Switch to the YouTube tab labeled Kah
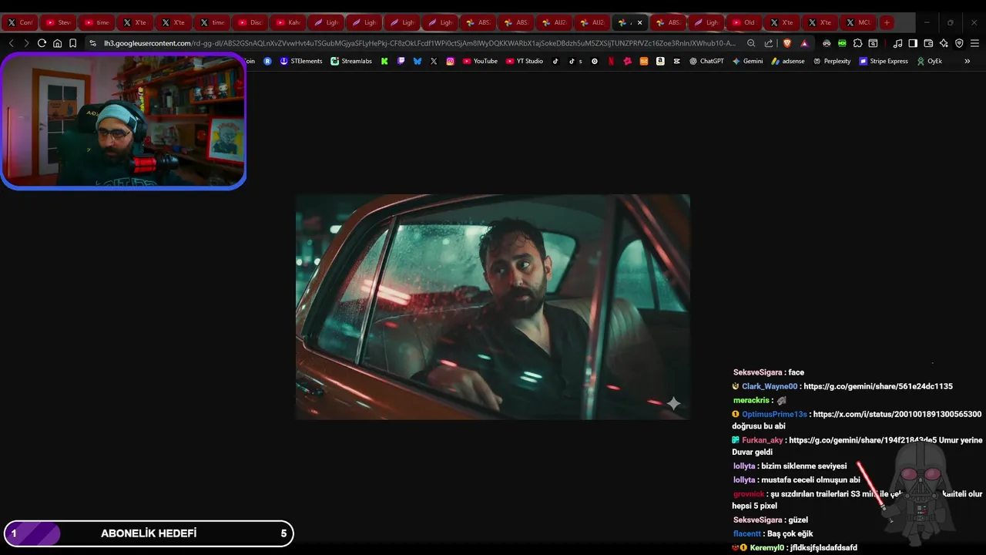Screen dimensions: 986x555 288,22
